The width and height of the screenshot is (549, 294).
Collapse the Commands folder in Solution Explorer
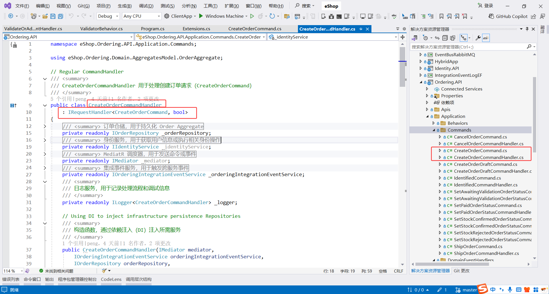tap(434, 130)
